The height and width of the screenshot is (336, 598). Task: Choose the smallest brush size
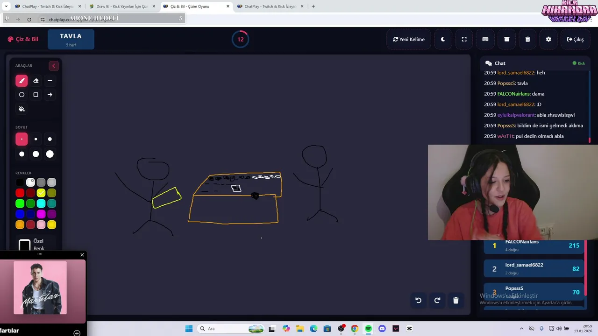(21, 139)
